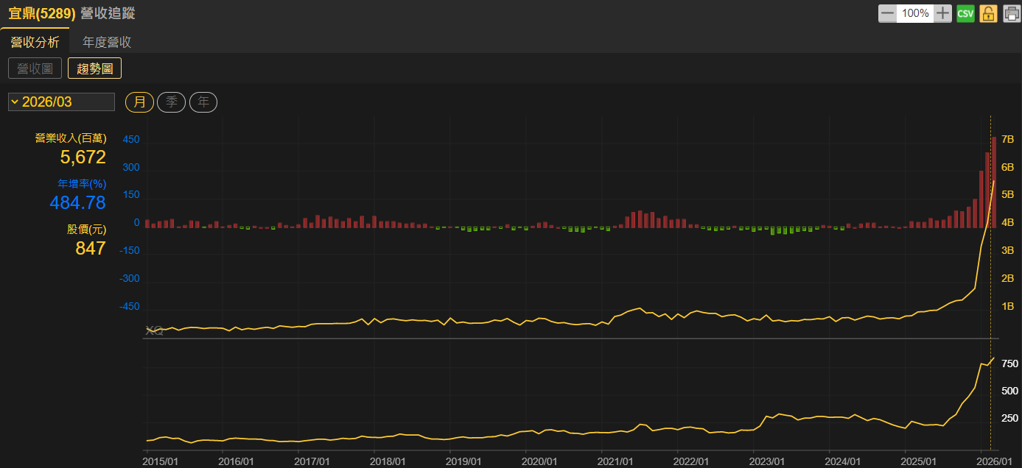Screen dimensions: 1022x468
Task: Click the 股價(元) legend label
Action: 86,230
